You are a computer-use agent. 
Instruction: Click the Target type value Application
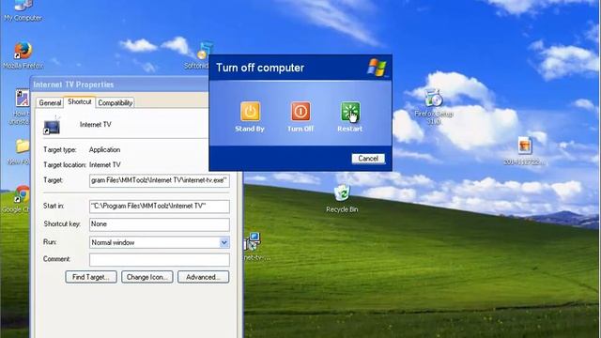point(104,150)
